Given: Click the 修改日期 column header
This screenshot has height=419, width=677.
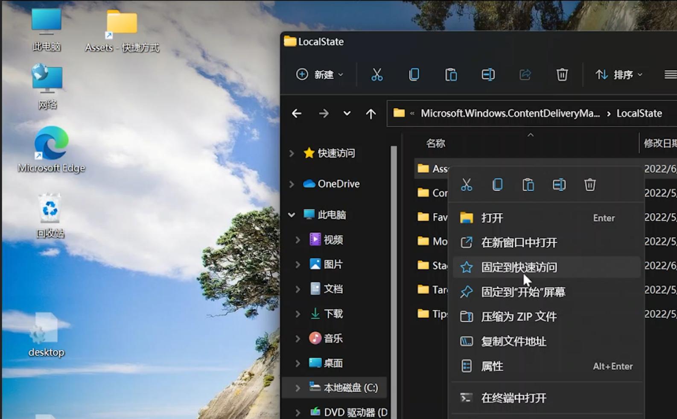Looking at the screenshot, I should pos(660,144).
